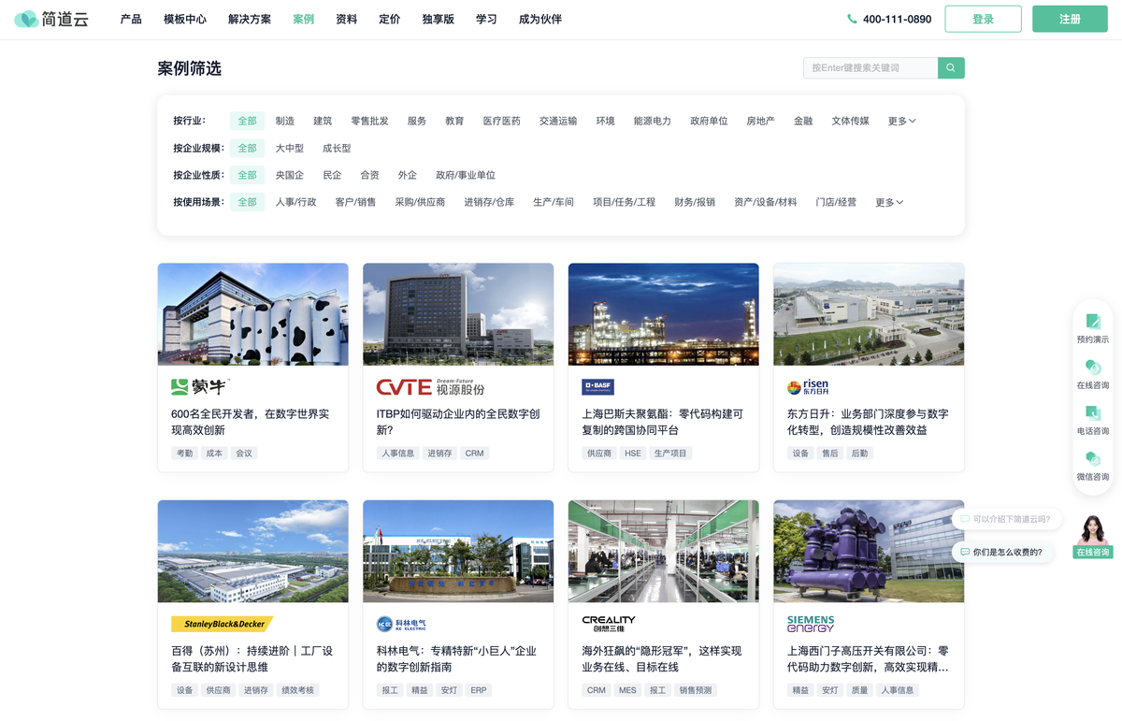
Task: Click the SIEMENS energy logo
Action: click(x=811, y=624)
